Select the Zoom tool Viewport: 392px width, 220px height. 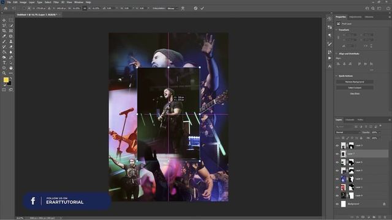4,73
